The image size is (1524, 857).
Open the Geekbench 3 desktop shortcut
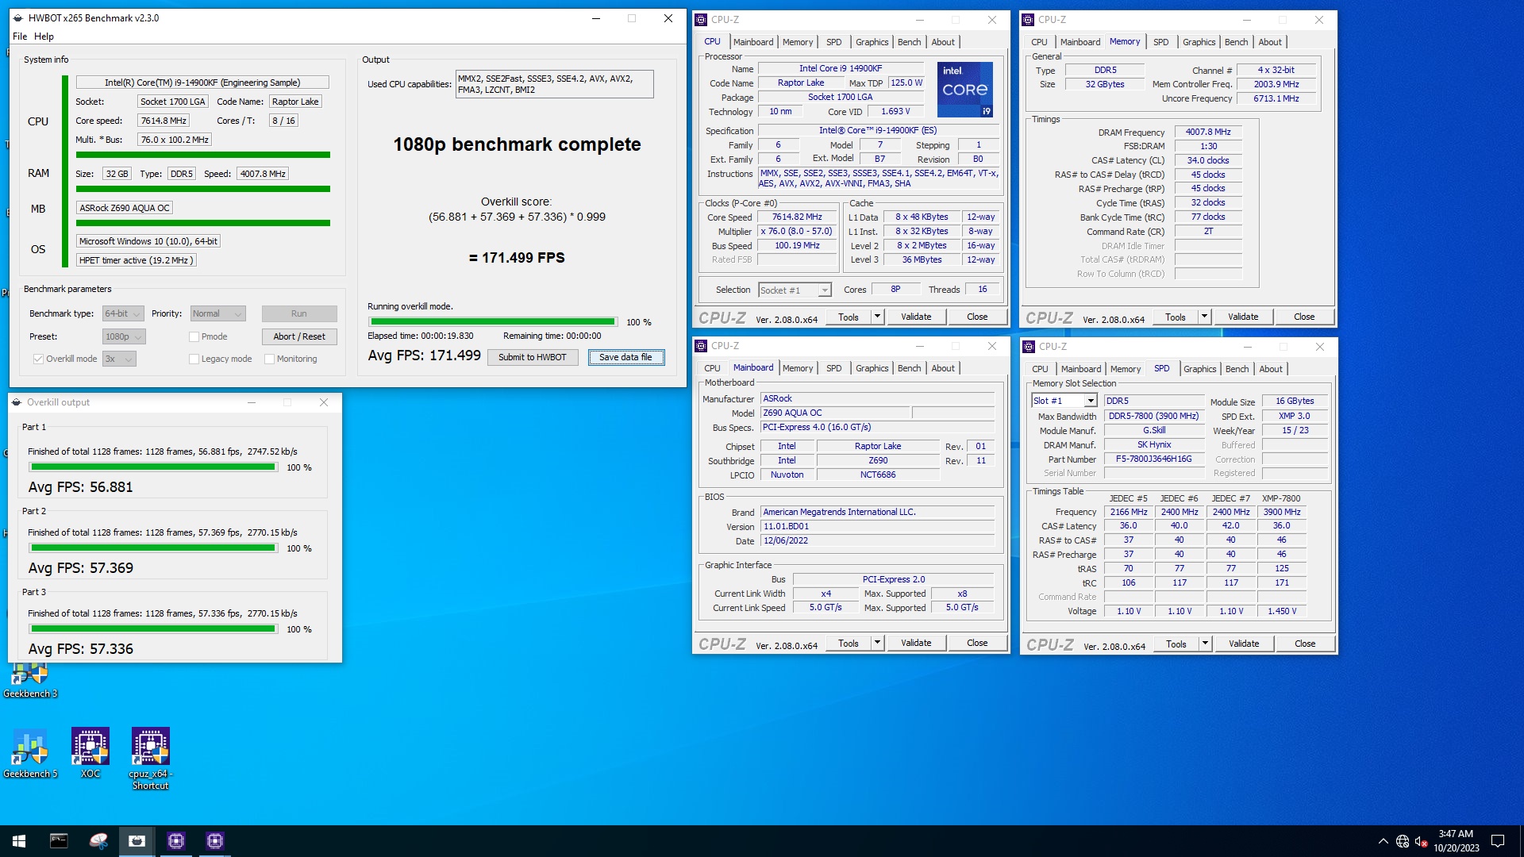coord(30,680)
